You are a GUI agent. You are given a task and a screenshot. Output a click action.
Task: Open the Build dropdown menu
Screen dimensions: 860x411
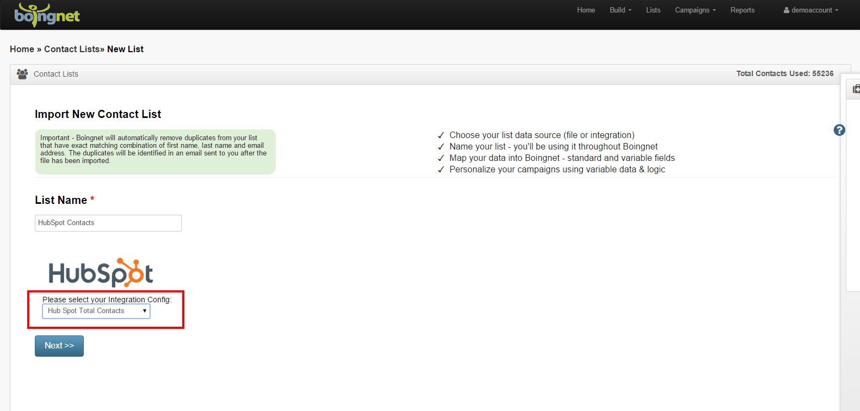[x=621, y=10]
